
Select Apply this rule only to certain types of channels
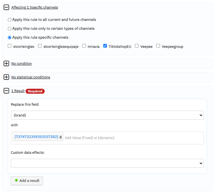(x=9, y=29)
